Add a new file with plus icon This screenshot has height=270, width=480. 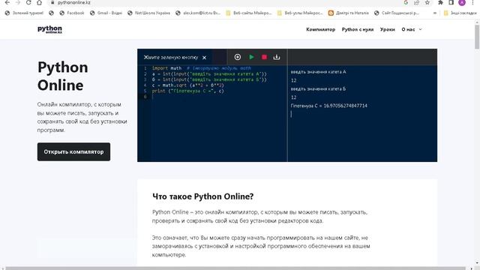click(x=237, y=57)
